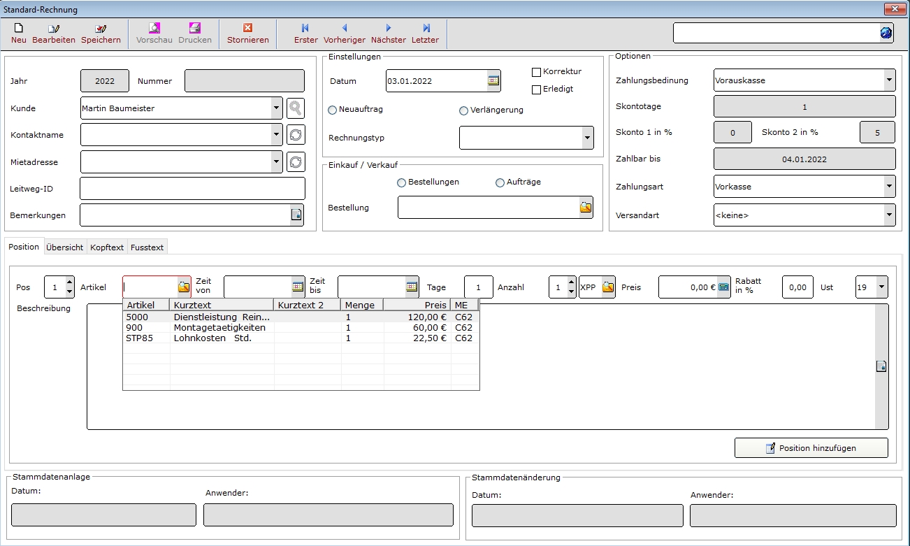This screenshot has height=546, width=910.
Task: Tick the Erledigt checkbox
Action: pos(537,89)
